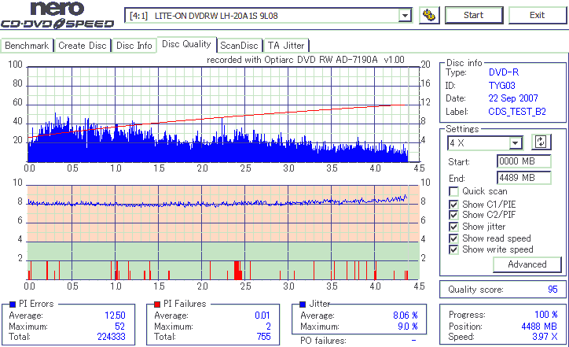The width and height of the screenshot is (569, 347).
Task: Click the disc ID value TYG03
Action: tap(502, 86)
